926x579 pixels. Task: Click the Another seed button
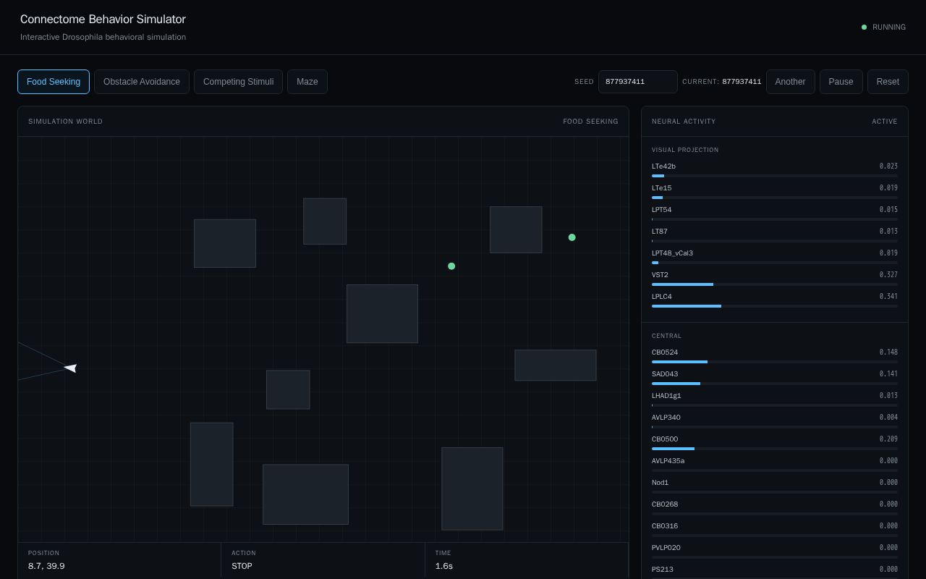click(790, 82)
